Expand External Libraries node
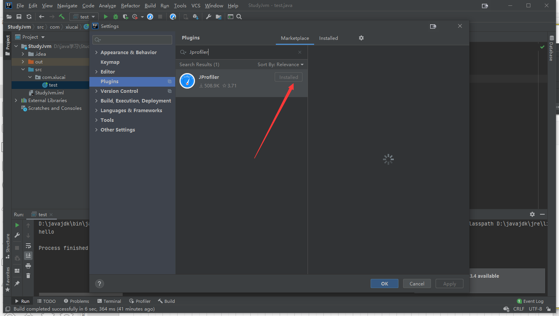559x316 pixels. 16,100
